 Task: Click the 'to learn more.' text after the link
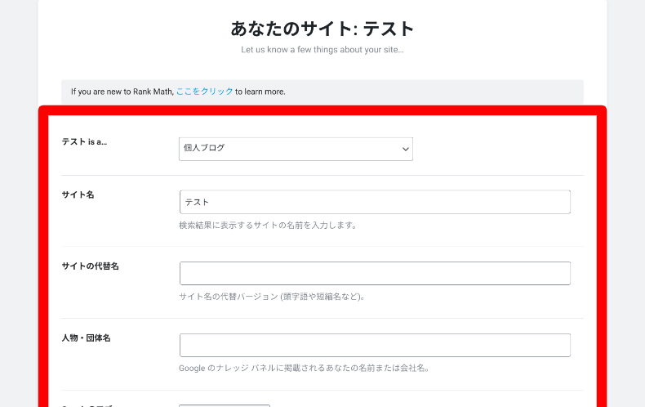(x=260, y=92)
